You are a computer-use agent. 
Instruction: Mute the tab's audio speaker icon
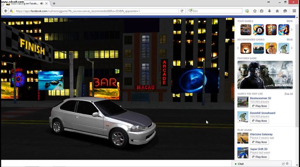coord(42,3)
